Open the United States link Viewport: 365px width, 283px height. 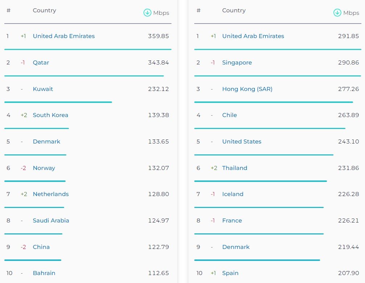242,142
